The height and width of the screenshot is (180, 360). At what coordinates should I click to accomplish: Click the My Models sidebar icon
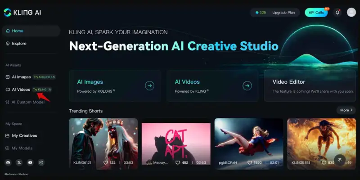[7, 148]
